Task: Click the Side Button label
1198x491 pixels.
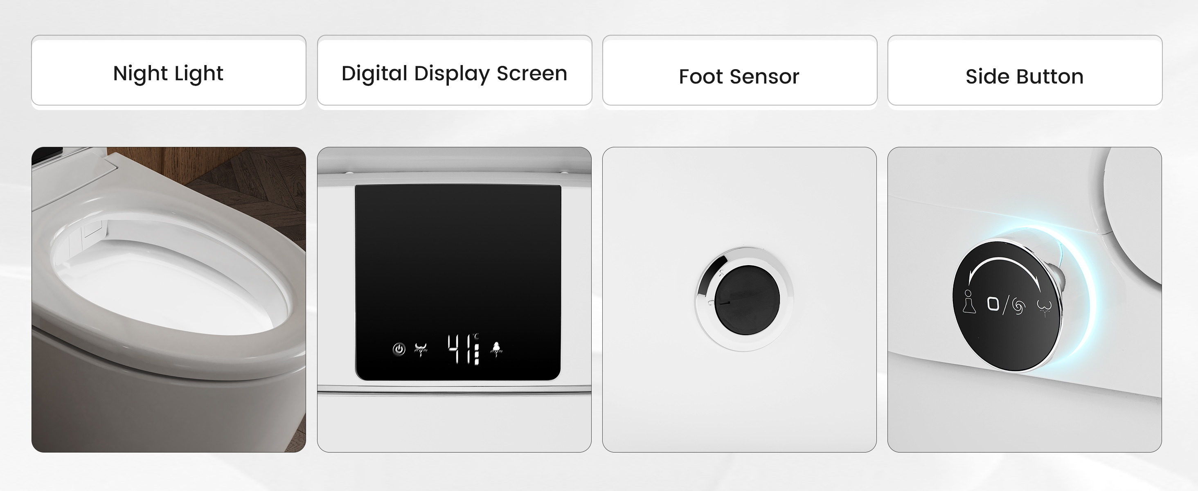Action: click(1025, 76)
